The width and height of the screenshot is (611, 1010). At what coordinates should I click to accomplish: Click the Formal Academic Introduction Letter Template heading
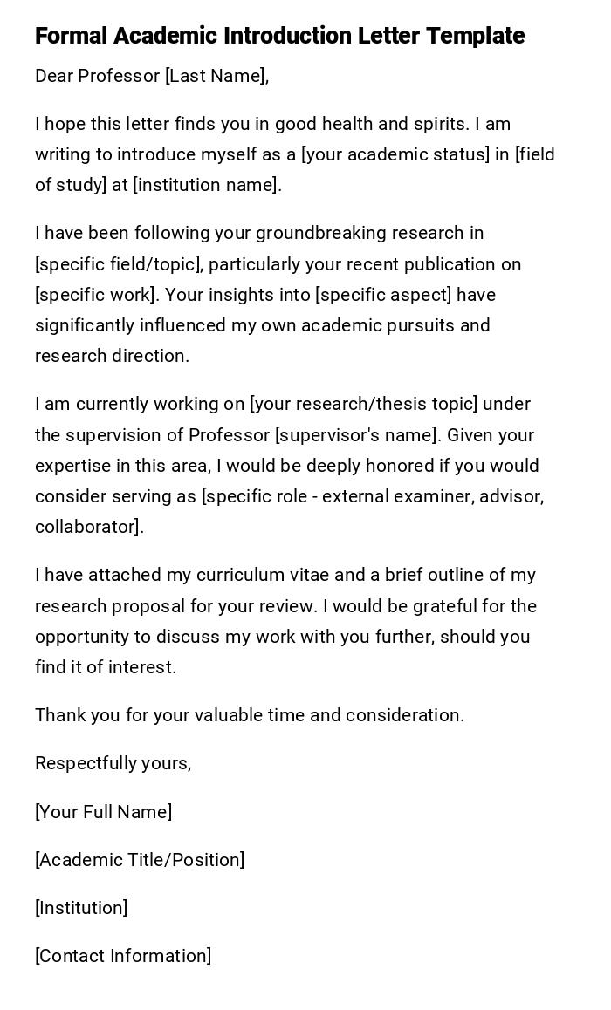(x=279, y=36)
